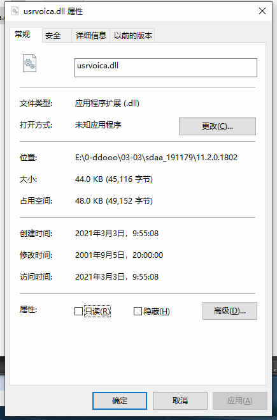This screenshot has width=277, height=420.
Task: Close the properties dialog
Action: (x=262, y=11)
